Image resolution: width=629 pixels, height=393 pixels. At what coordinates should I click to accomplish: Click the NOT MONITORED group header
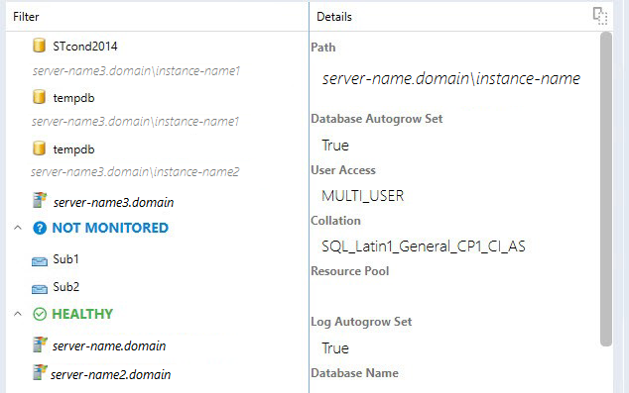coord(110,228)
